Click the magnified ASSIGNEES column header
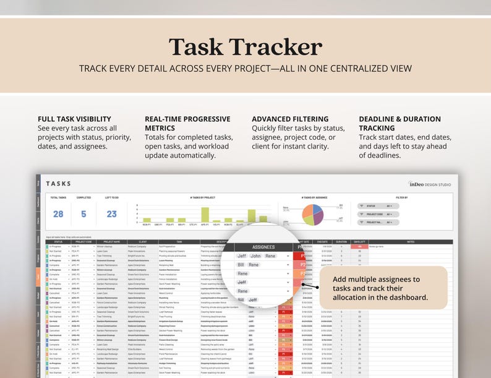The width and height of the screenshot is (491, 378). tap(263, 247)
